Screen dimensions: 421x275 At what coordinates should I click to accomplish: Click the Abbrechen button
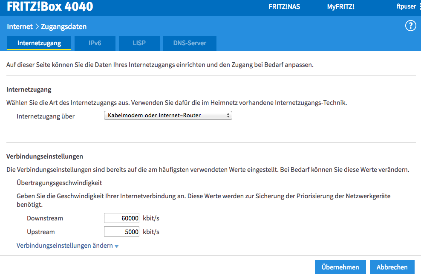click(392, 266)
